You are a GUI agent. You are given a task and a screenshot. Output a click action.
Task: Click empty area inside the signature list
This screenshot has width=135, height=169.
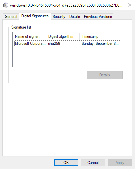[x=67, y=56]
